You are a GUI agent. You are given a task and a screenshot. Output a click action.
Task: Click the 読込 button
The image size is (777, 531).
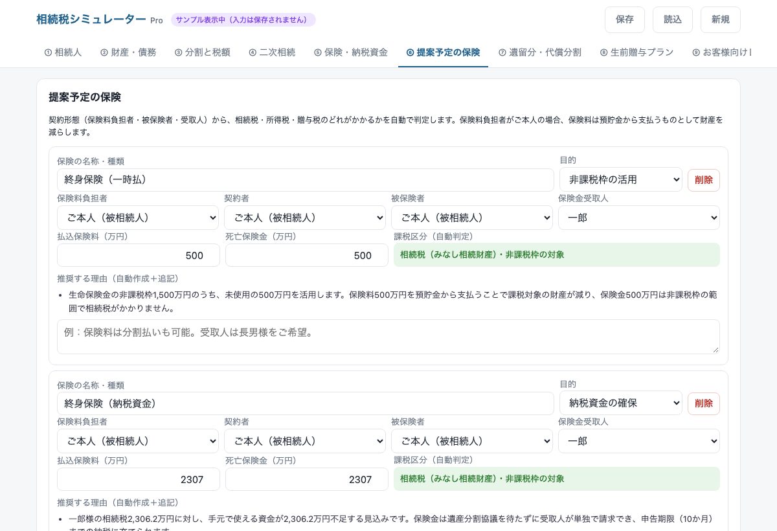[x=673, y=19]
